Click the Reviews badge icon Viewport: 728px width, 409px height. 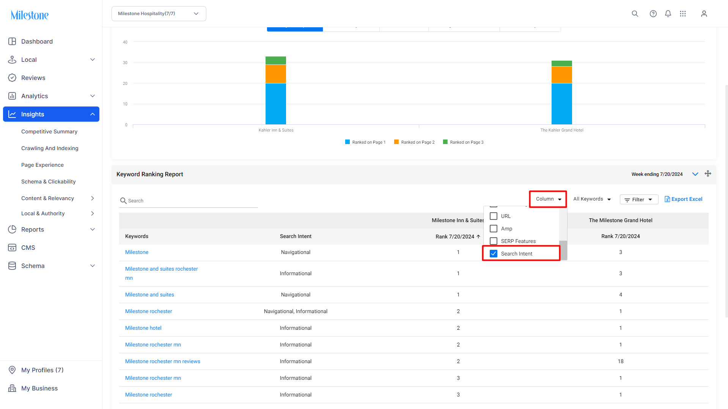12,78
